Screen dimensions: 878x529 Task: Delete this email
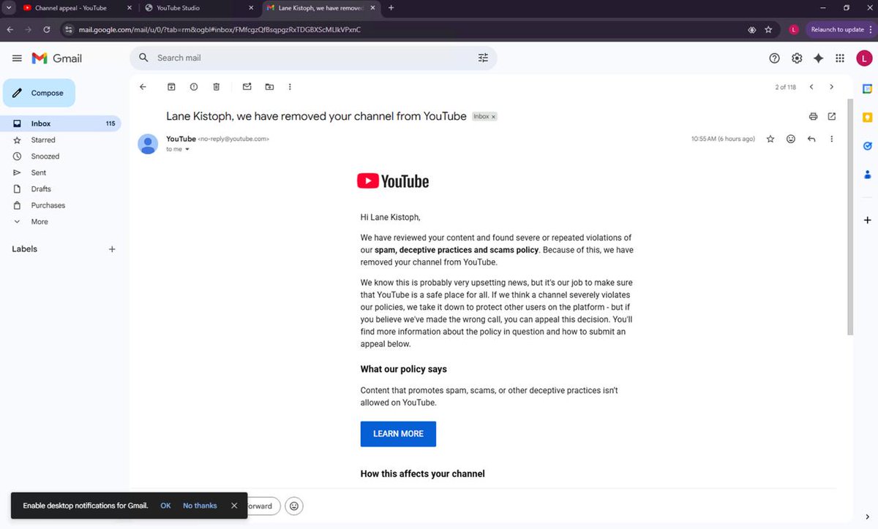217,86
